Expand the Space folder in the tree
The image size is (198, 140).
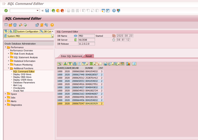(5, 94)
